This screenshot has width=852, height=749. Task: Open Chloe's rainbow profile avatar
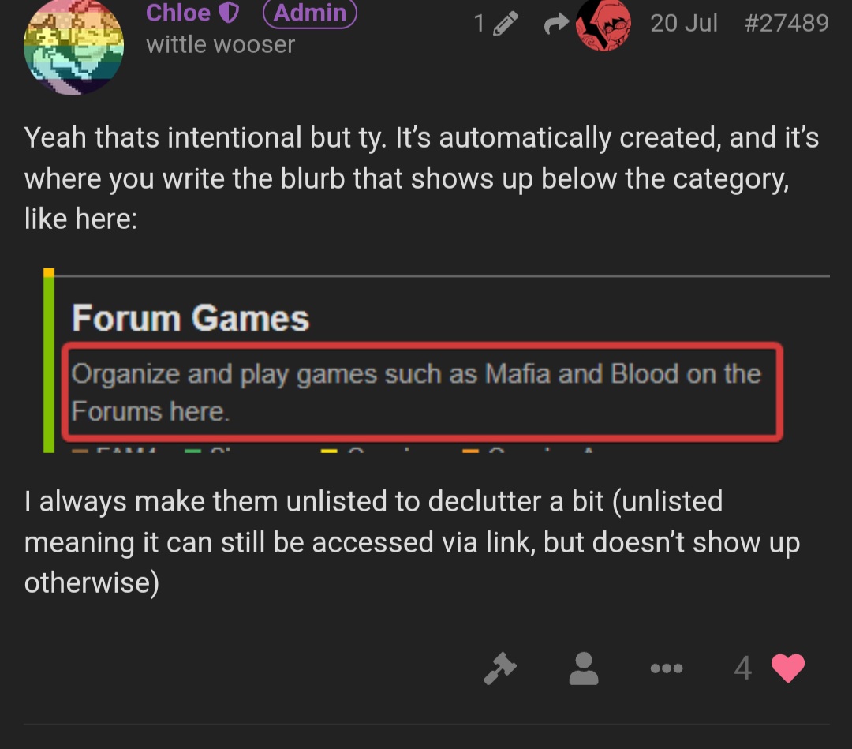point(73,47)
